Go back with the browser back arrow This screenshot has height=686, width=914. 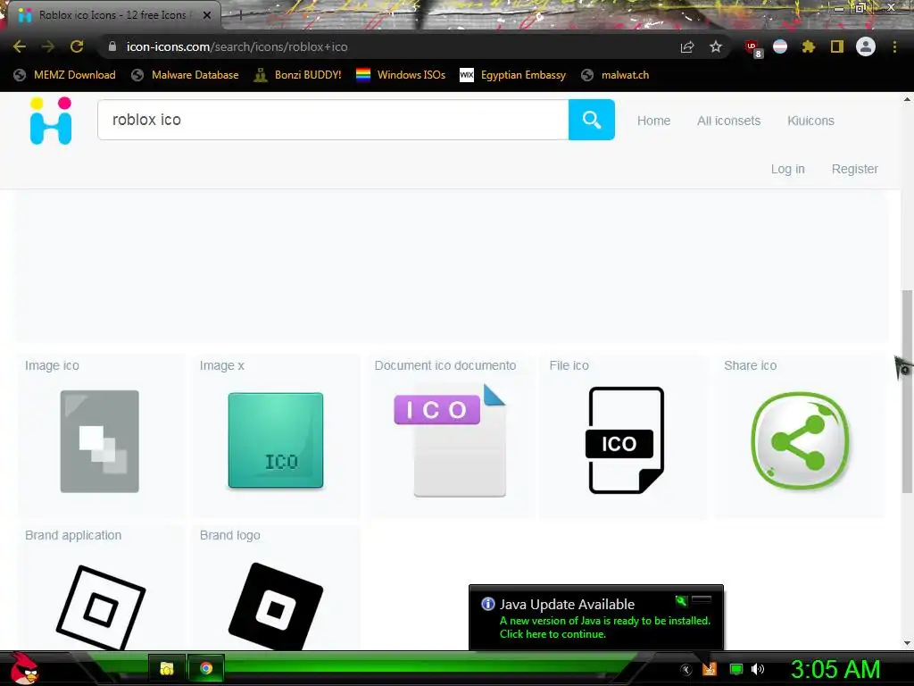[20, 46]
